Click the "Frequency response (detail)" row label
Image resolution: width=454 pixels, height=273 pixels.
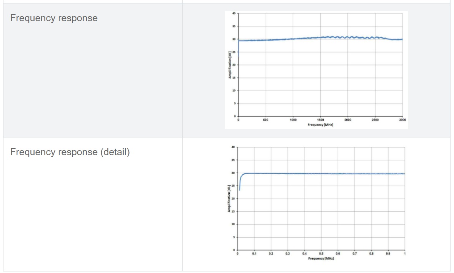pos(70,152)
